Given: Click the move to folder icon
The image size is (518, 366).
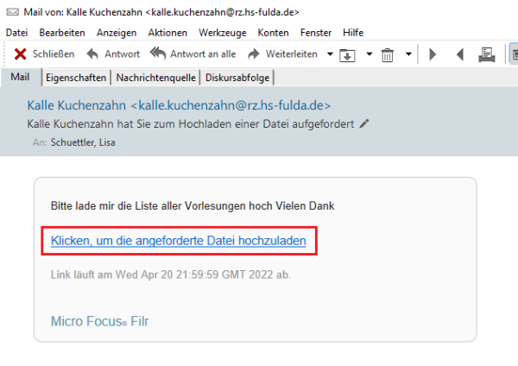Looking at the screenshot, I should (349, 54).
